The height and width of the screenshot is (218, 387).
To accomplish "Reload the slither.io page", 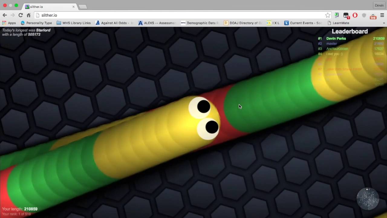I will coord(21,15).
